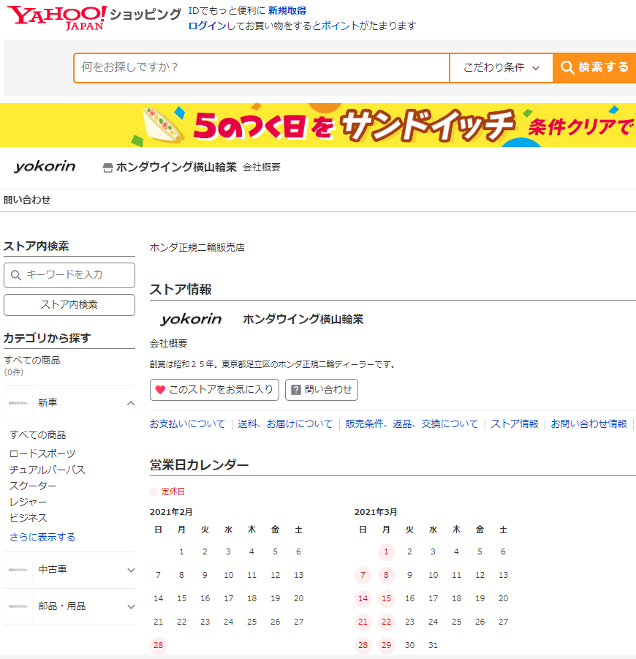Show more categories with さらに表示する
This screenshot has width=636, height=659.
pyautogui.click(x=42, y=537)
